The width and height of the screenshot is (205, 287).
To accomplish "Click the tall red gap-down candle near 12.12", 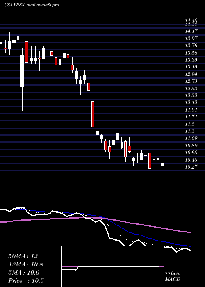I will 93,114.
